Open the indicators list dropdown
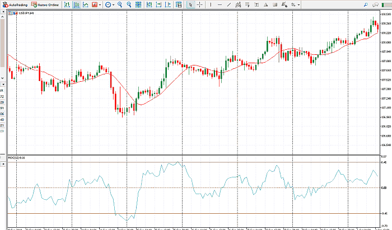 [96, 4]
